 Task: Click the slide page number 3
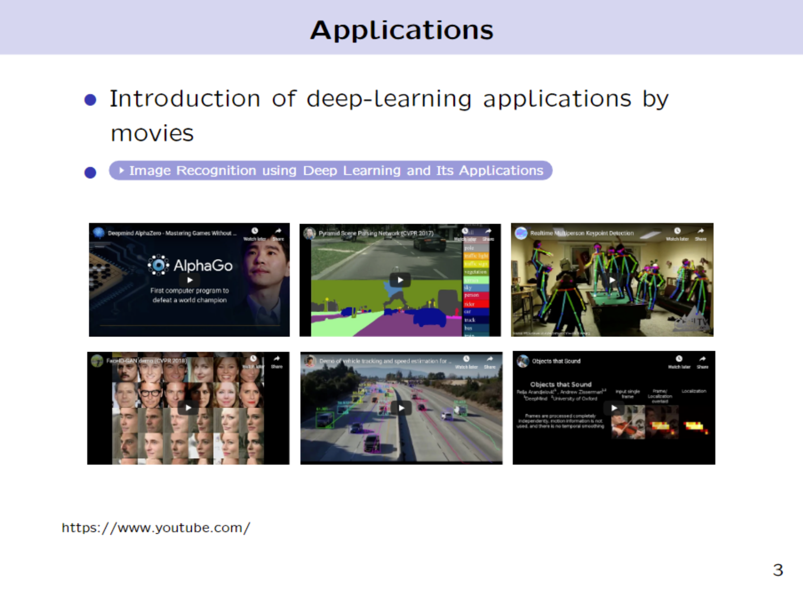pos(778,570)
